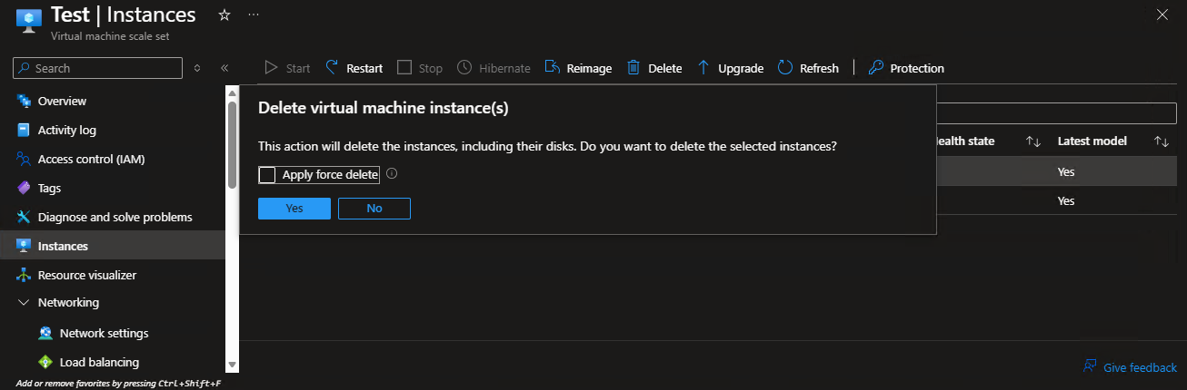The height and width of the screenshot is (390, 1187).
Task: Click the Give feedback link
Action: [1140, 367]
